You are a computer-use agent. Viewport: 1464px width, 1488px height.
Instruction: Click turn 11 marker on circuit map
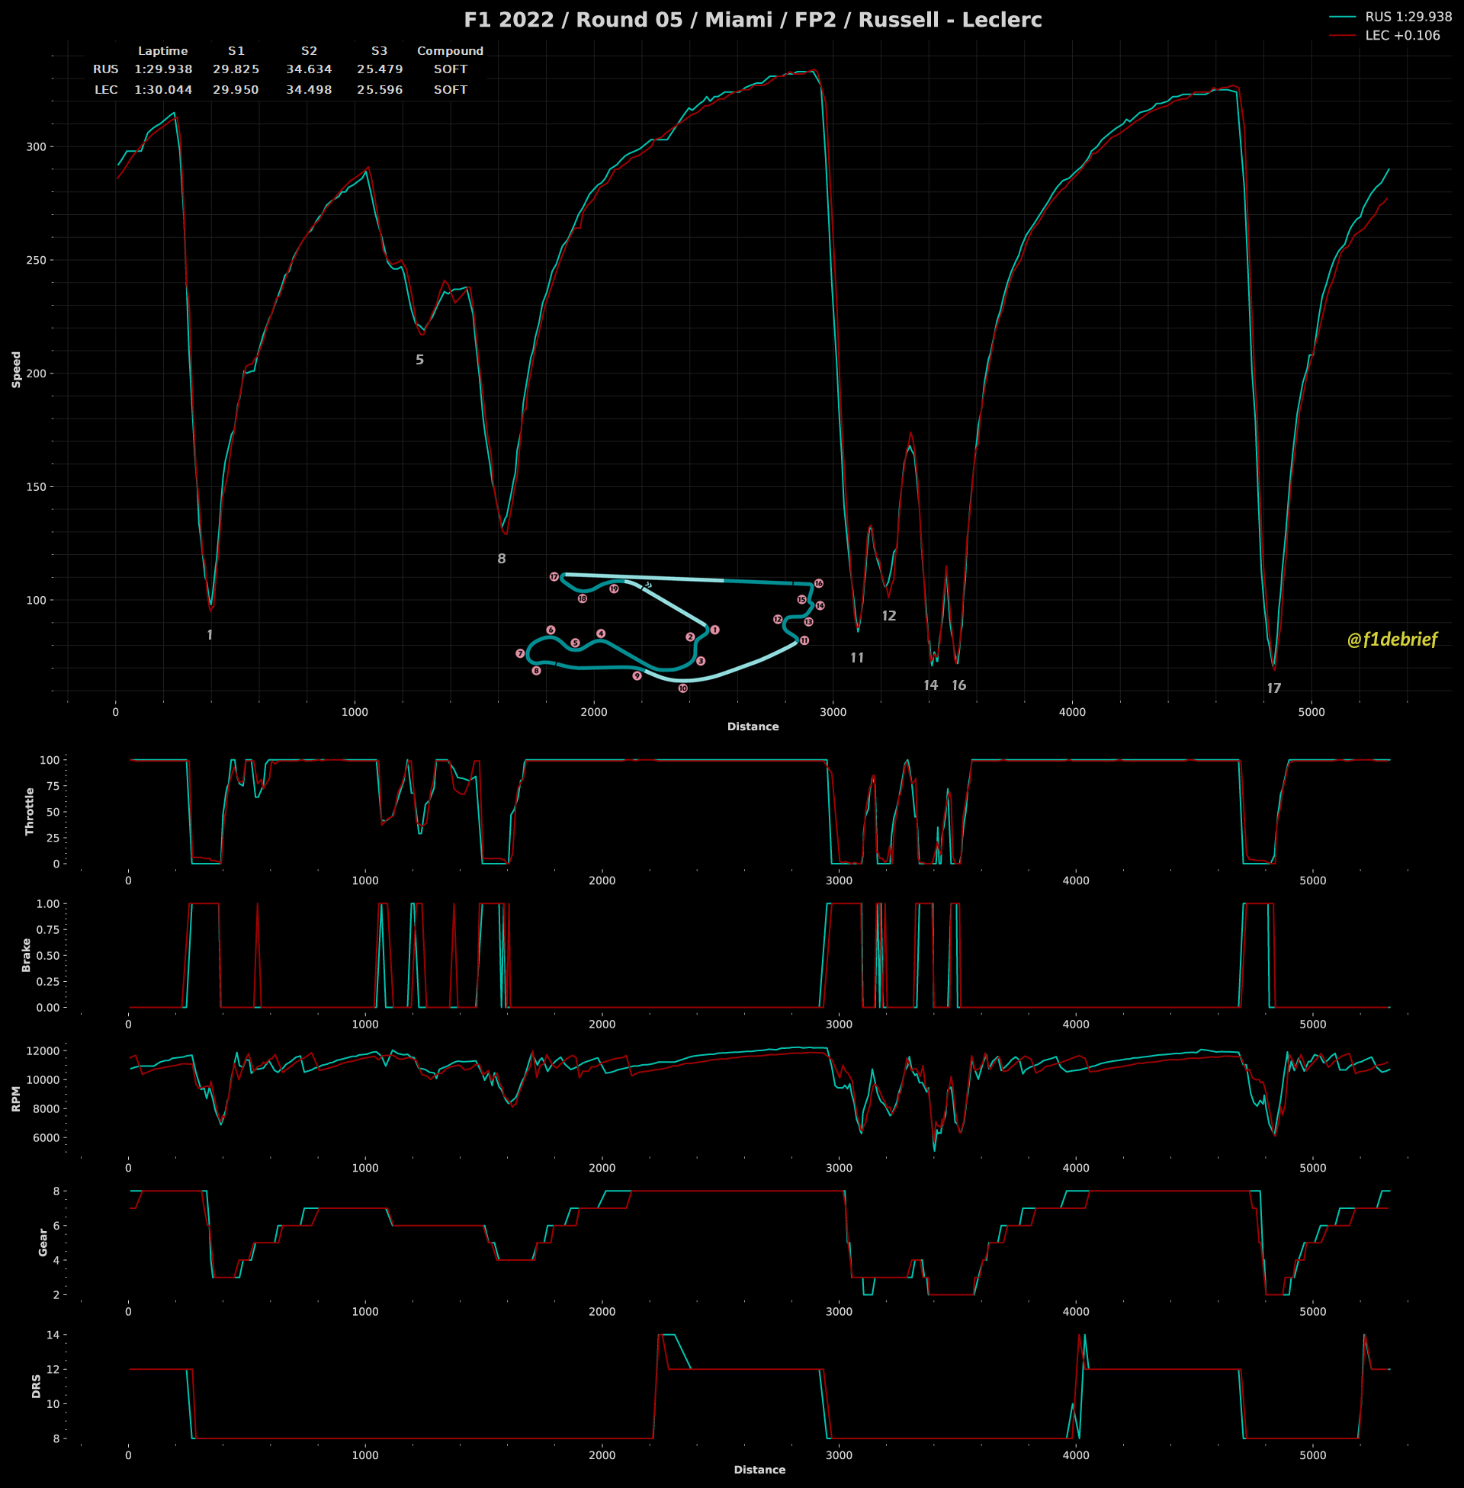(x=804, y=640)
